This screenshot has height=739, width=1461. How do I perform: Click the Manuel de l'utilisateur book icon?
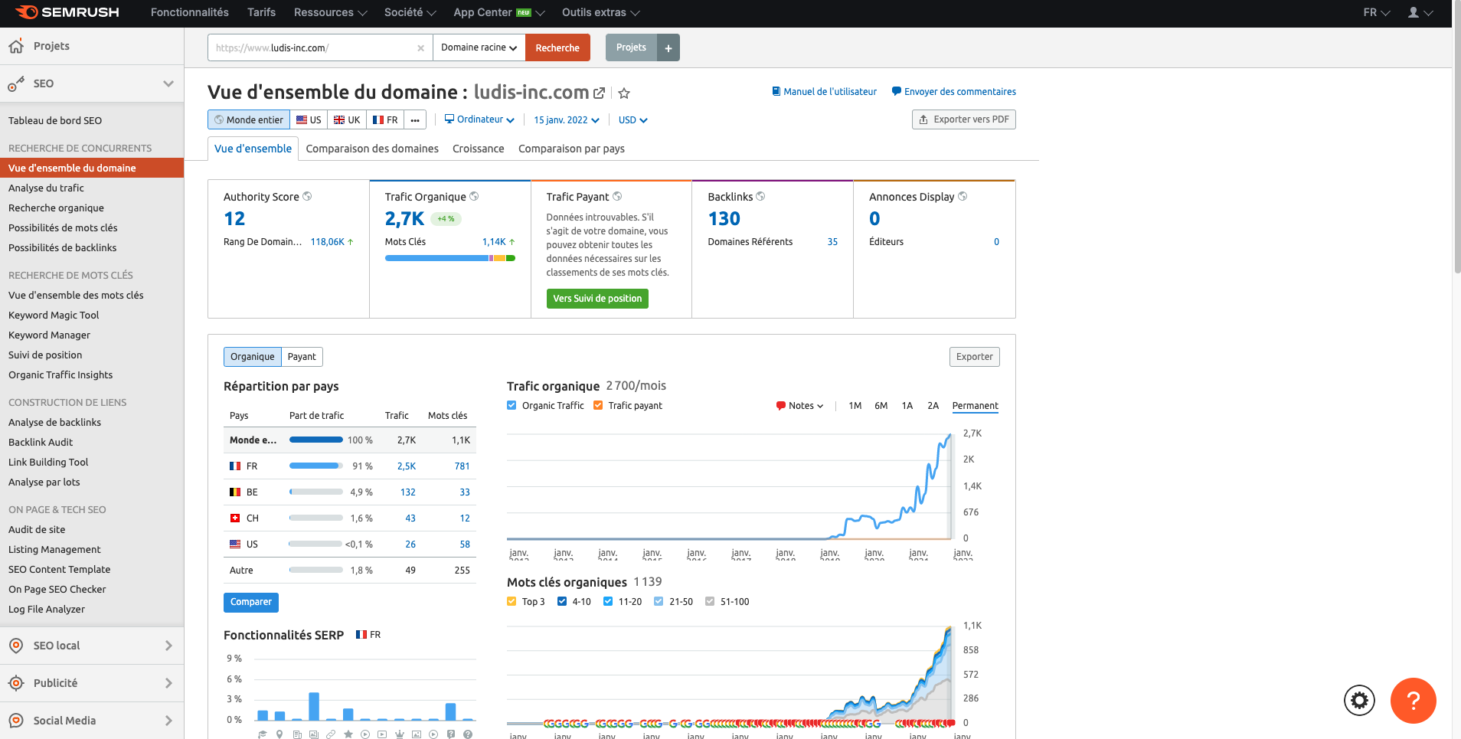[776, 92]
